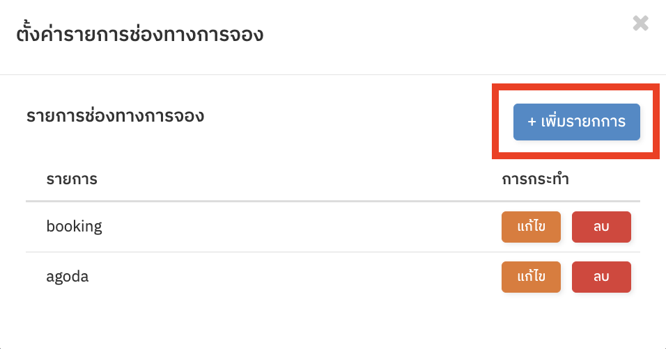Edit the agoda channel with แก้ไข

point(531,277)
